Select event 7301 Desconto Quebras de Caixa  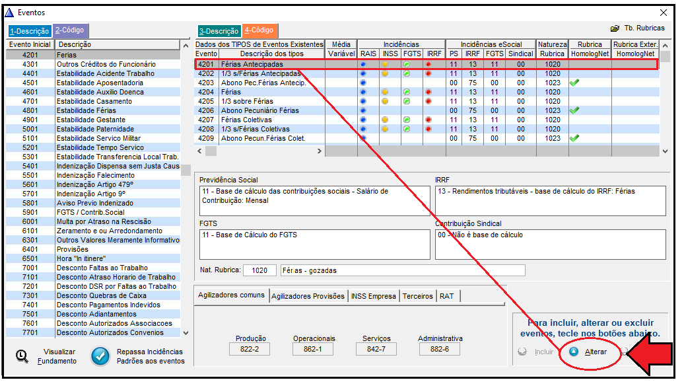pos(93,295)
